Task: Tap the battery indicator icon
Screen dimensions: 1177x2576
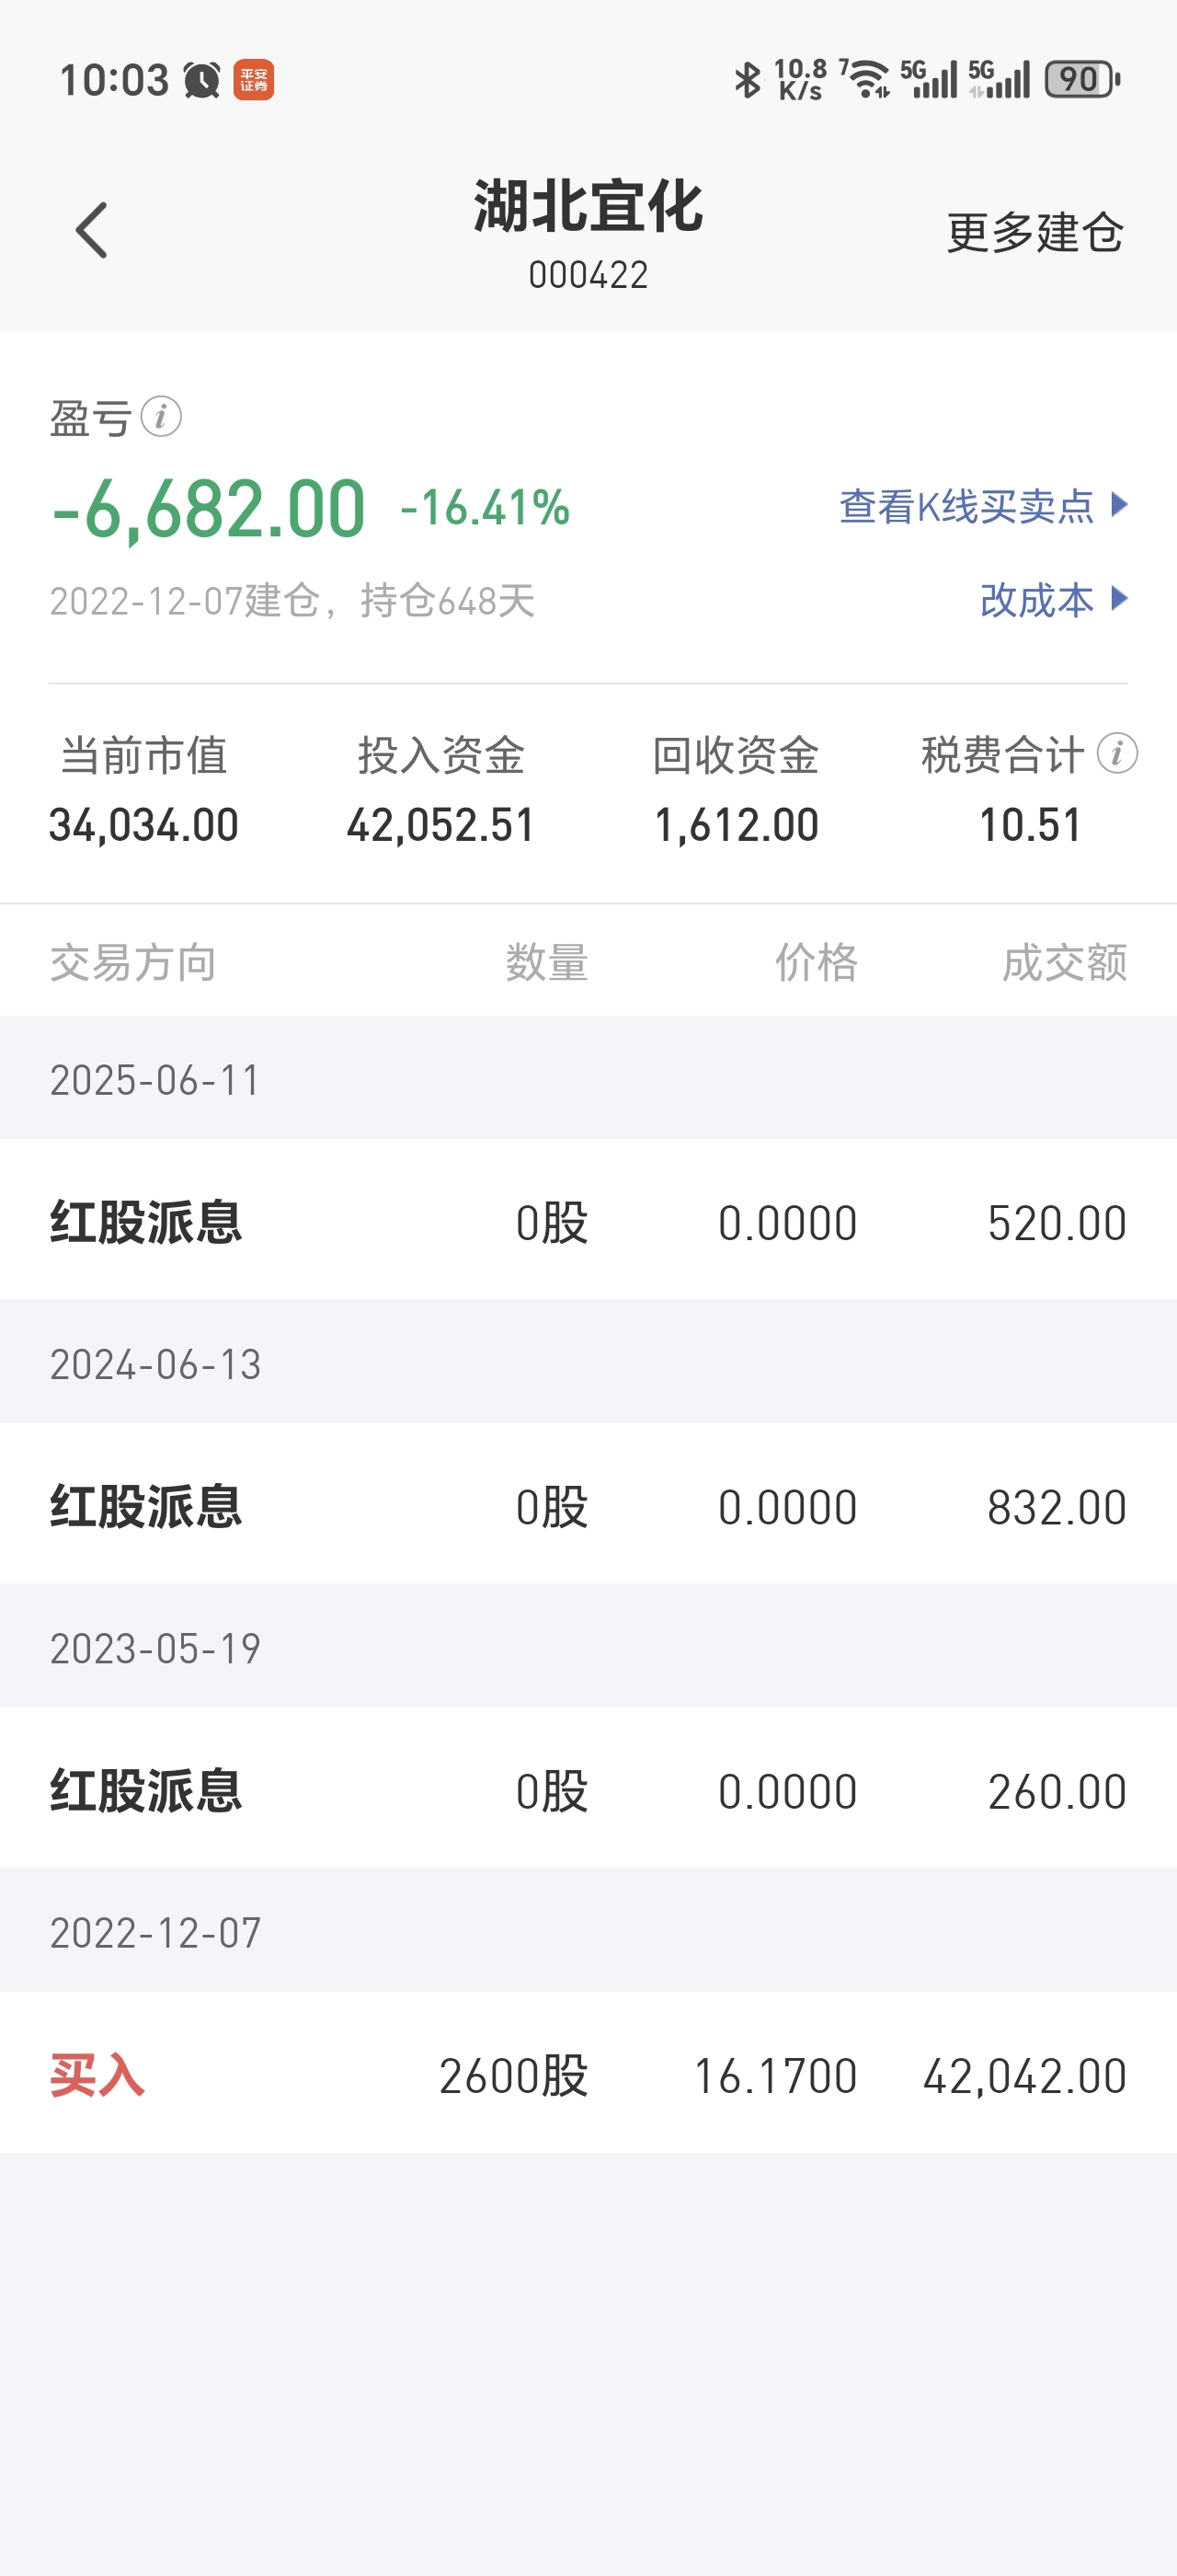Action: coord(1082,79)
